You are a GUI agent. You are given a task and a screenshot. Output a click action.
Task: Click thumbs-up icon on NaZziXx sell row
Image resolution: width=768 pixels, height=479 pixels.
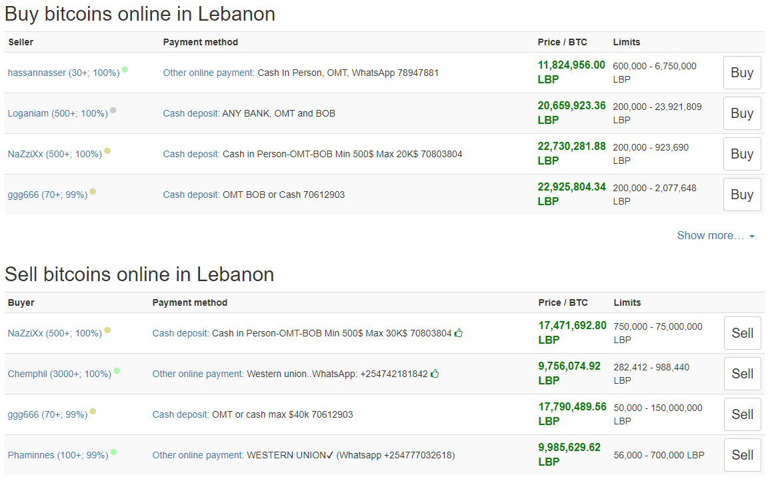pos(459,332)
